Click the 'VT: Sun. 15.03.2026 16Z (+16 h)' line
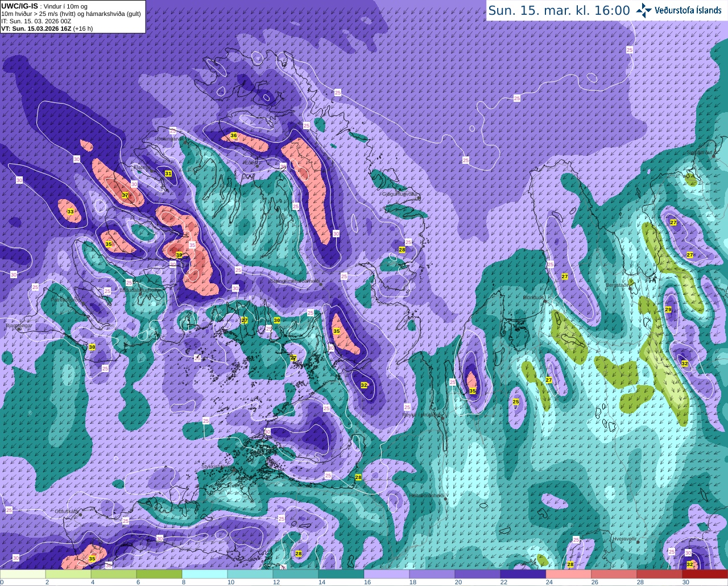 (x=47, y=28)
